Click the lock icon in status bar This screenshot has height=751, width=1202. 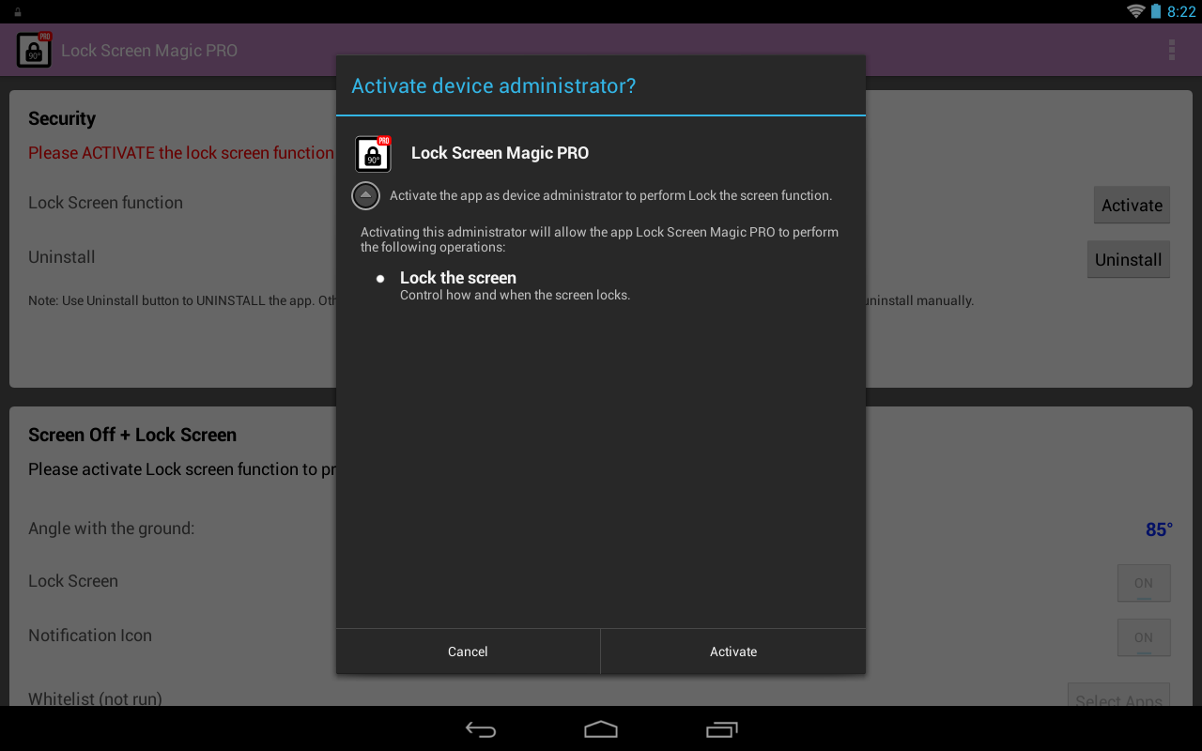pyautogui.click(x=18, y=12)
